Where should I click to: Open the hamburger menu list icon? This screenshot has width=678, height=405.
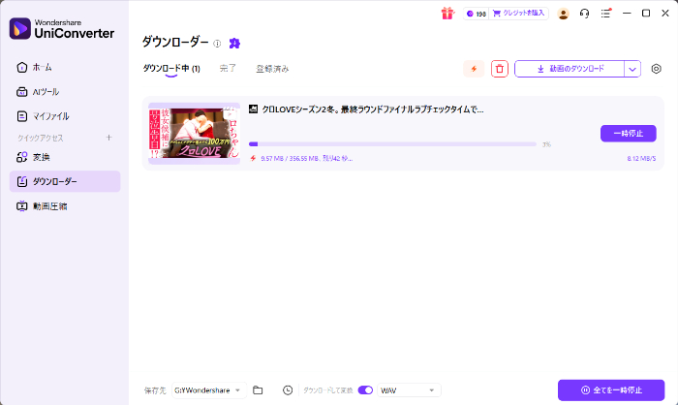pyautogui.click(x=605, y=14)
